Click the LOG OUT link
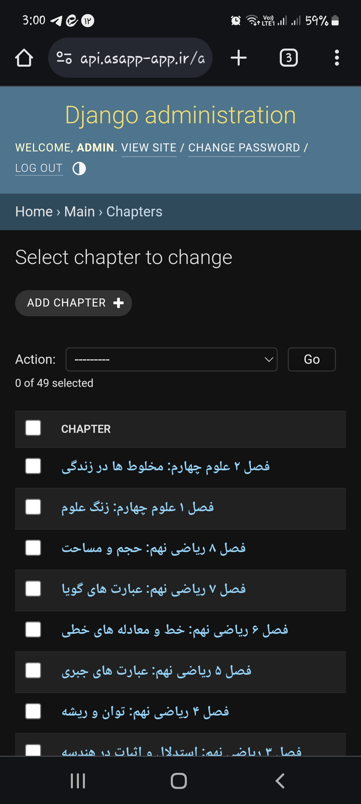The height and width of the screenshot is (804, 361). click(39, 168)
